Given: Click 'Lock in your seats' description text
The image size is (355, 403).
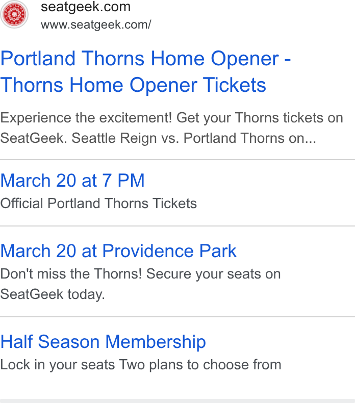Looking at the screenshot, I should (x=58, y=365).
